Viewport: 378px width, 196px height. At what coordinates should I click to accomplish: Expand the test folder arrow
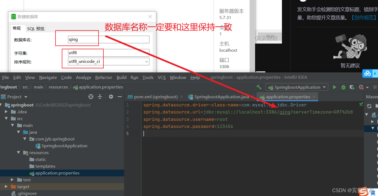point(12,180)
